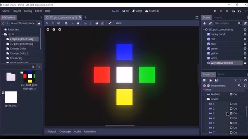248x139 pixels.
Task: Enable glow level 6 checkbox
Action: pos(231,128)
